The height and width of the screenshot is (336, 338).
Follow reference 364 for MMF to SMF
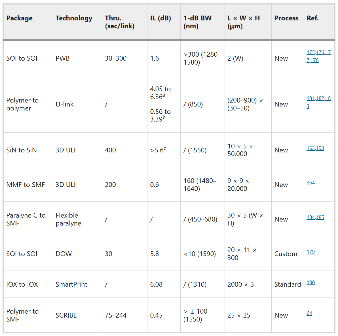pos(310,183)
